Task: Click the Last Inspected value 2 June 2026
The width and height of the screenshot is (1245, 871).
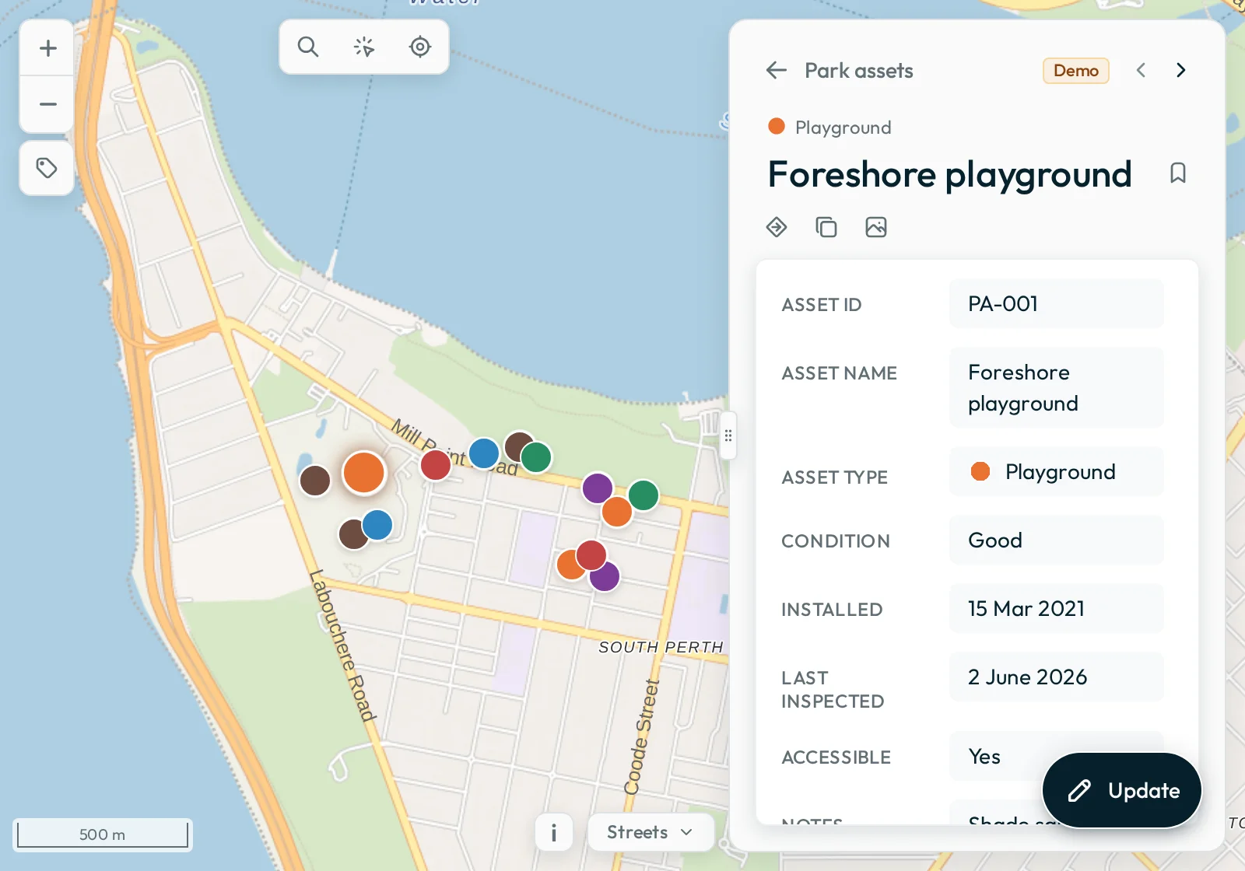Action: click(1057, 677)
